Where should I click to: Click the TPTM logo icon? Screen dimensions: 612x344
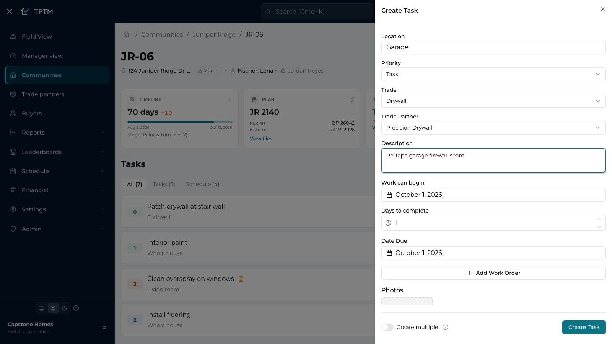25,11
